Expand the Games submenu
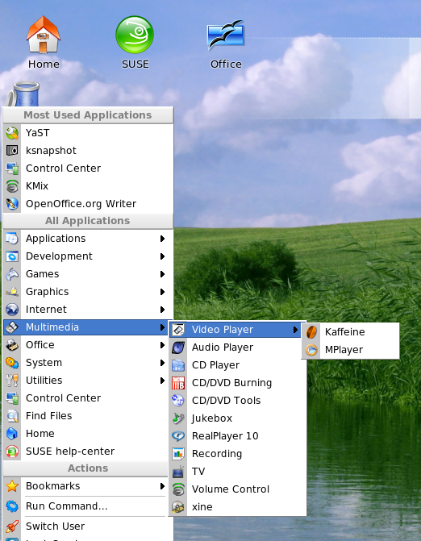421x541 pixels. [88, 274]
